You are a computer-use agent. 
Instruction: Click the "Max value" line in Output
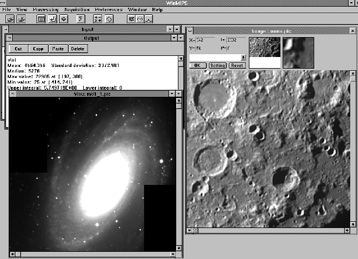click(x=45, y=76)
